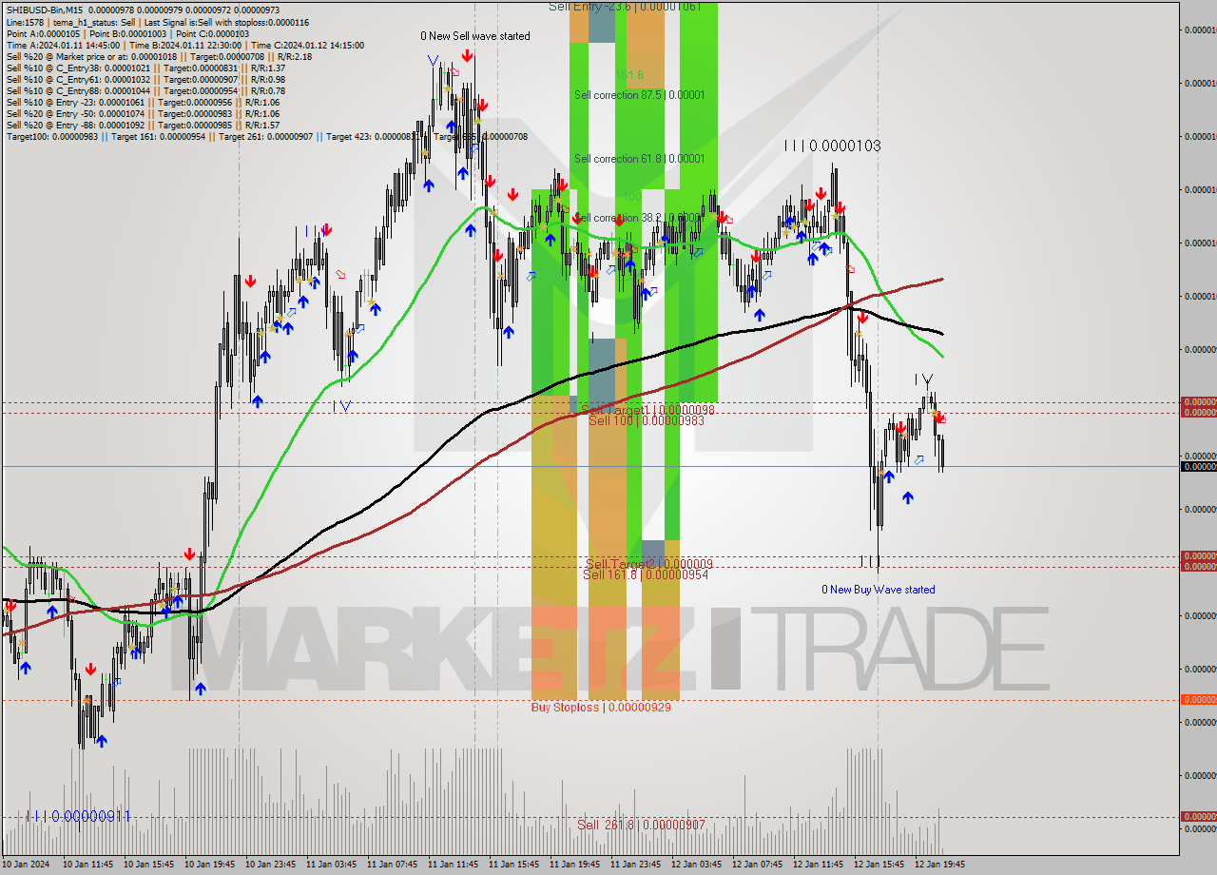The width and height of the screenshot is (1217, 875).
Task: Select the 'Sell correction 87.5' label
Action: [639, 95]
